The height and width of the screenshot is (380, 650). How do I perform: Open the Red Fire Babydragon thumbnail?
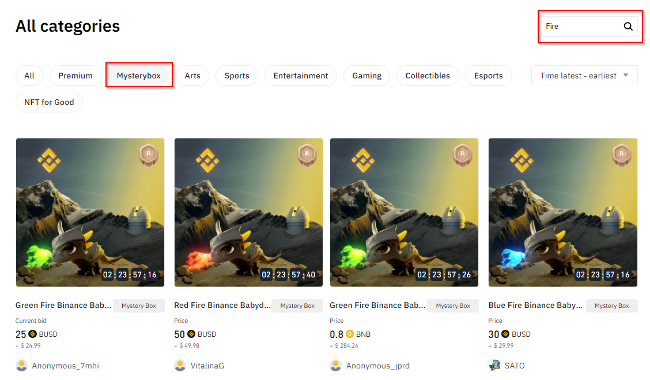click(248, 212)
